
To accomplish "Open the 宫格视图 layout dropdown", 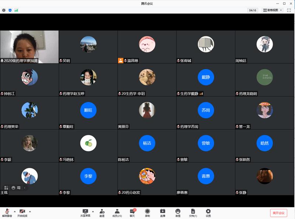I will click(273, 10).
